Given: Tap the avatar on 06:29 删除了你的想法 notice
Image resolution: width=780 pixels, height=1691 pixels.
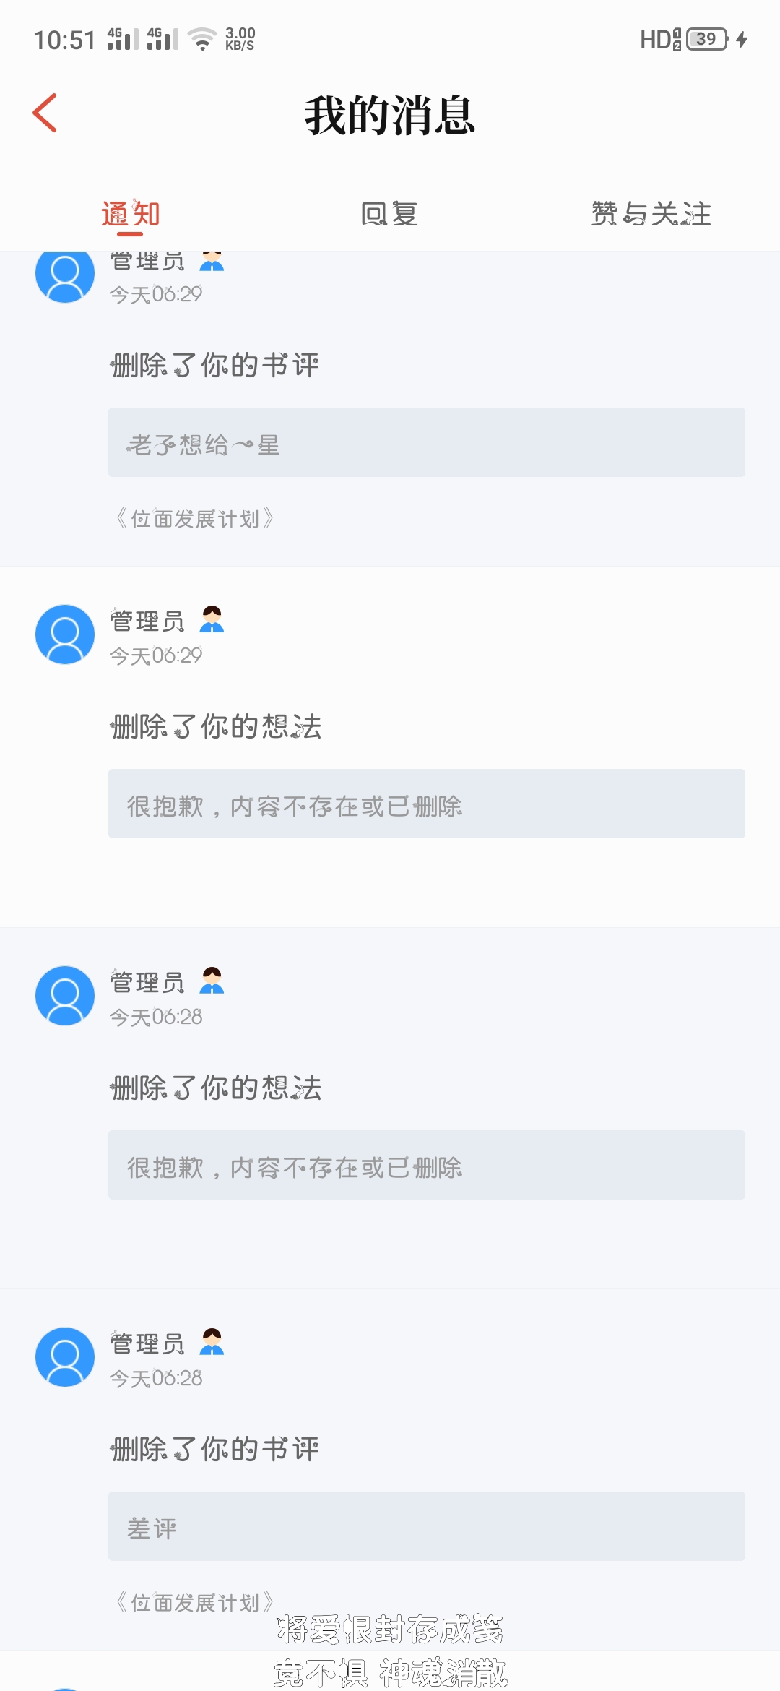Looking at the screenshot, I should coord(65,634).
